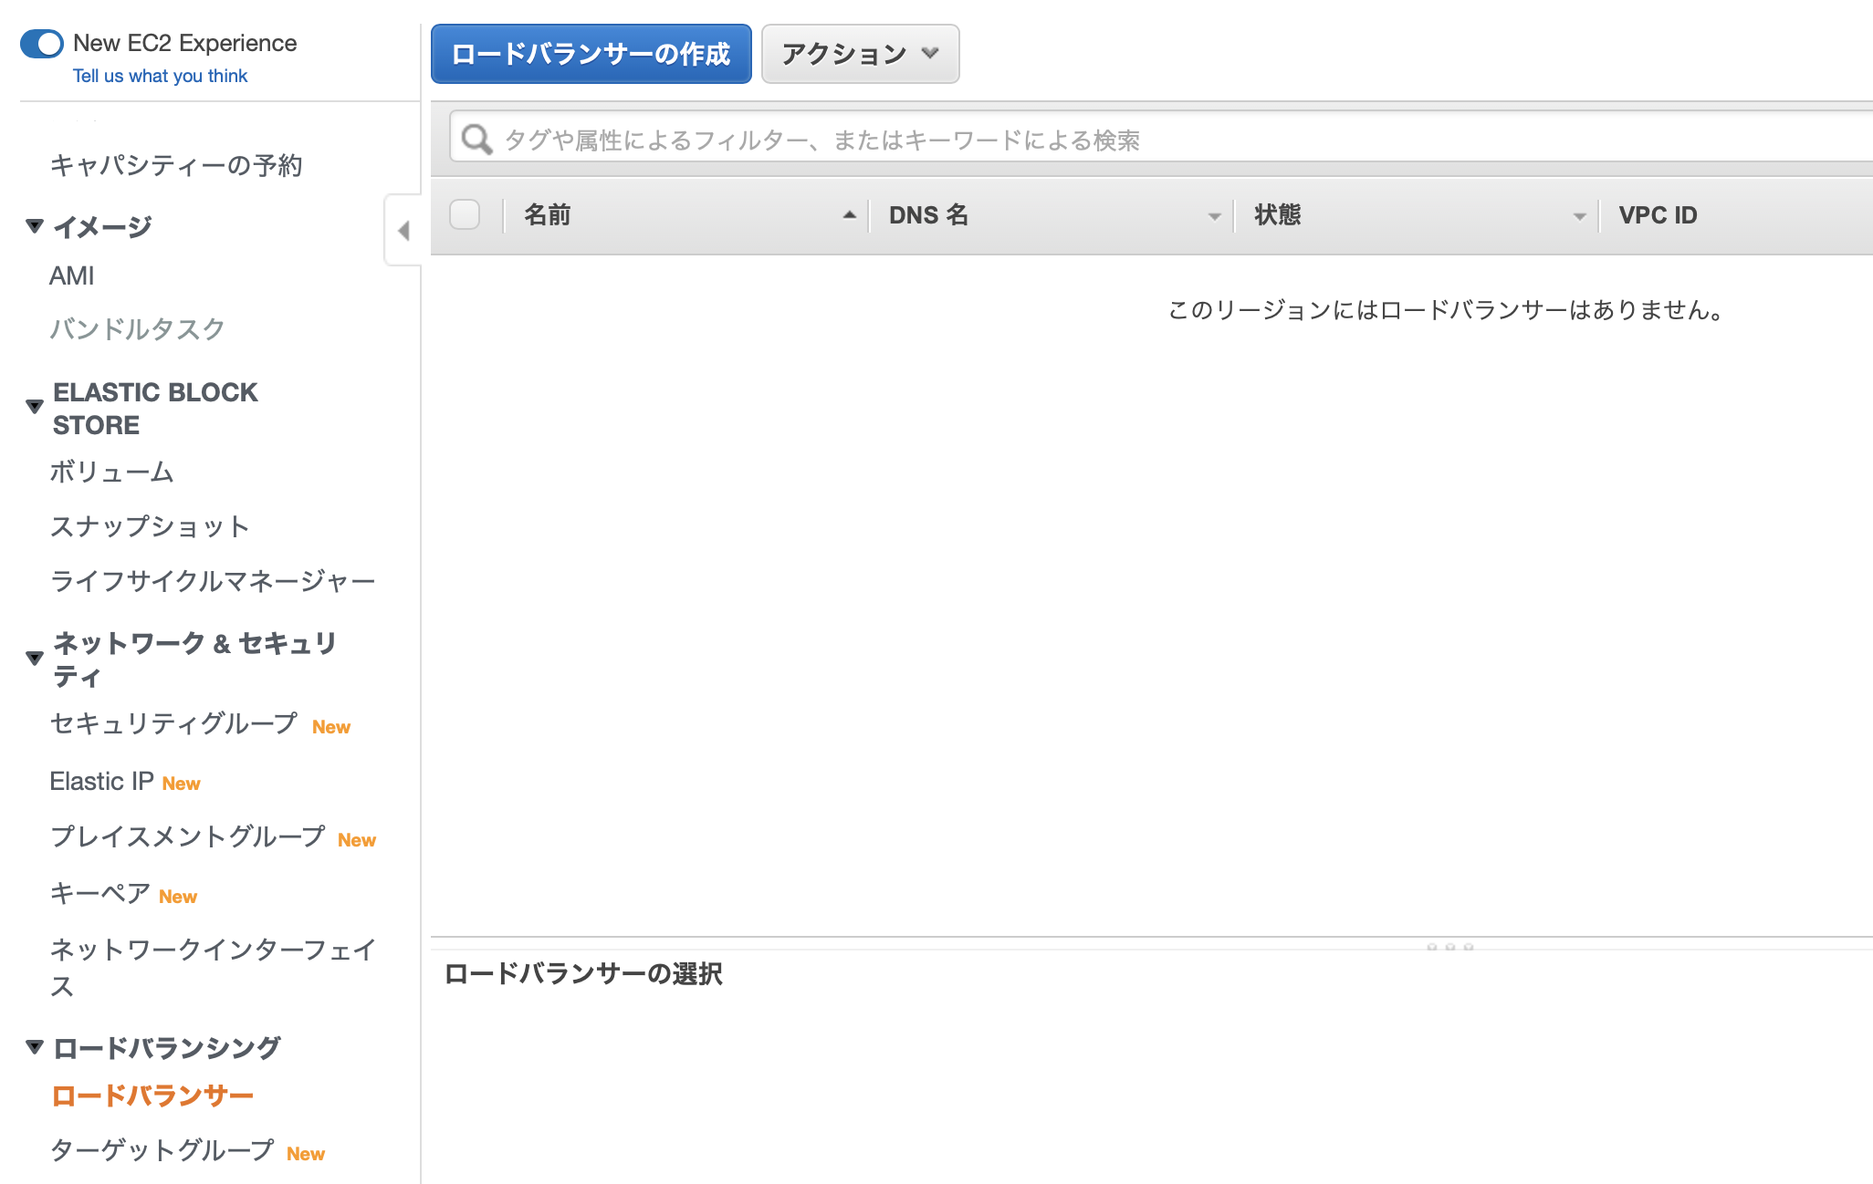Collapse the ロードバランシング section
Screen dimensions: 1873x1184
point(35,1047)
